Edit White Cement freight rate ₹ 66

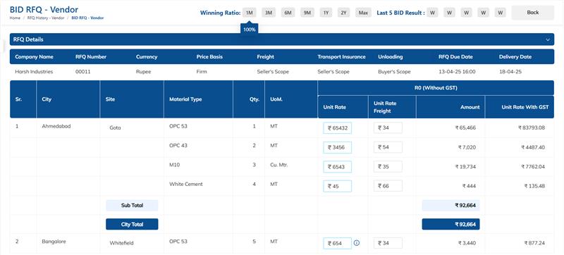click(388, 186)
